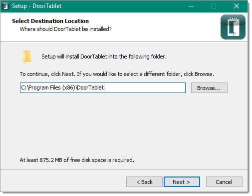Cancel the DoorTablet installation

[224, 182]
